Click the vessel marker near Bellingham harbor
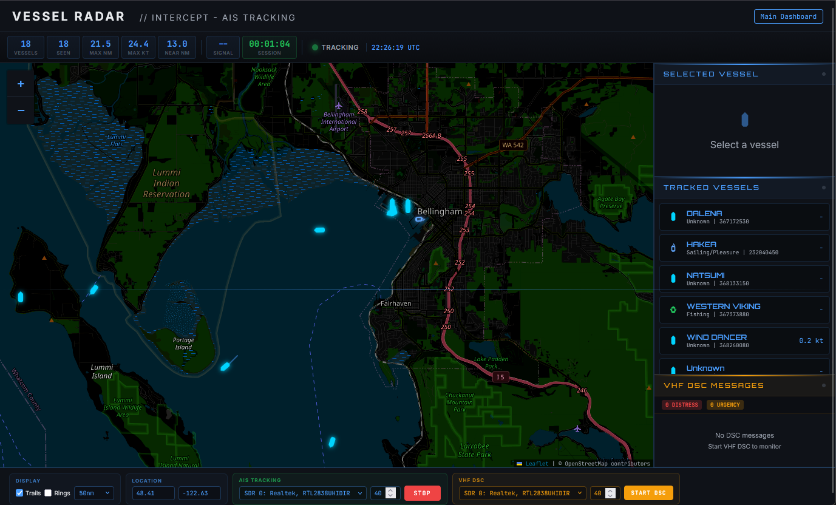 coord(420,220)
